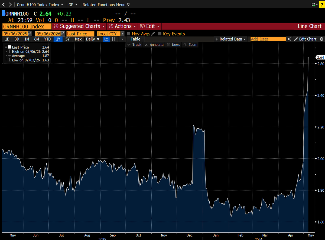The width and height of the screenshot is (325, 240).
Task: Expand the Related Functions Menu
Action: point(106,5)
